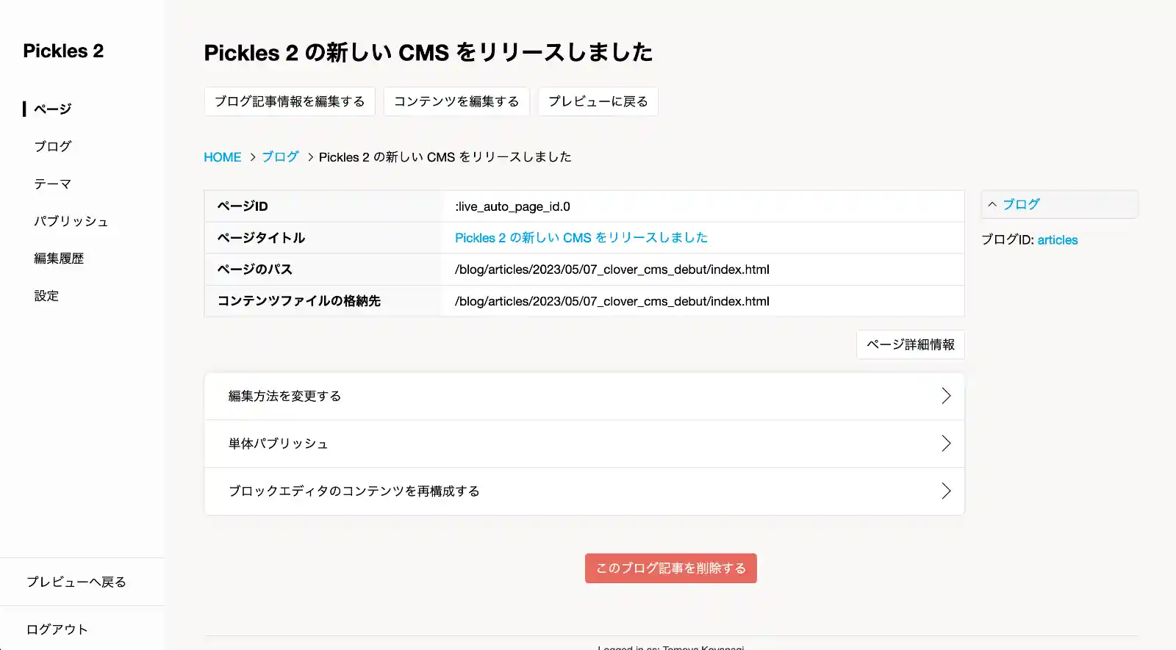Follow the ブログ breadcrumb link

point(280,157)
